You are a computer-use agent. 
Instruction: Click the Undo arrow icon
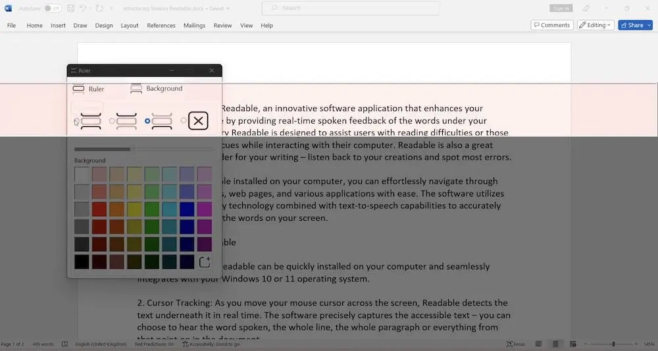pos(83,8)
